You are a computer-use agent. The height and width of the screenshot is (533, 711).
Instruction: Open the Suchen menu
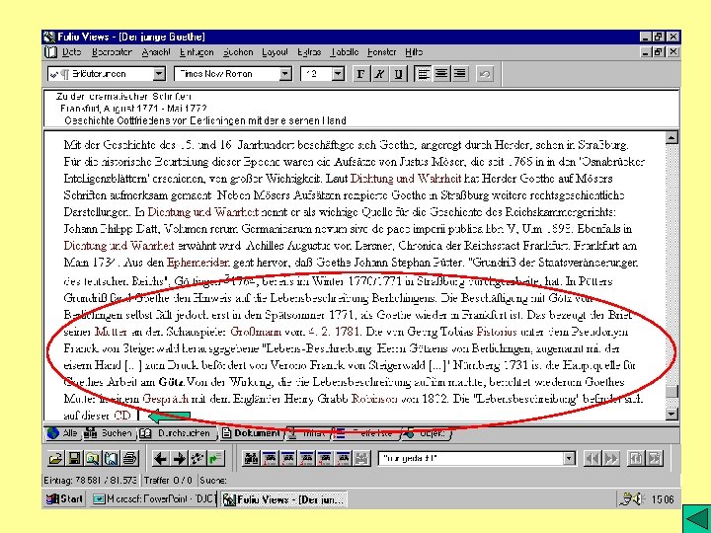(x=238, y=52)
